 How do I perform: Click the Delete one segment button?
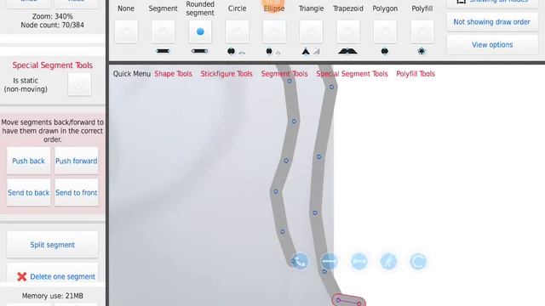53,274
